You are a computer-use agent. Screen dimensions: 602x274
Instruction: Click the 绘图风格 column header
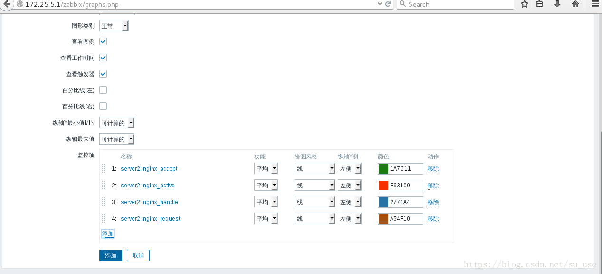306,157
